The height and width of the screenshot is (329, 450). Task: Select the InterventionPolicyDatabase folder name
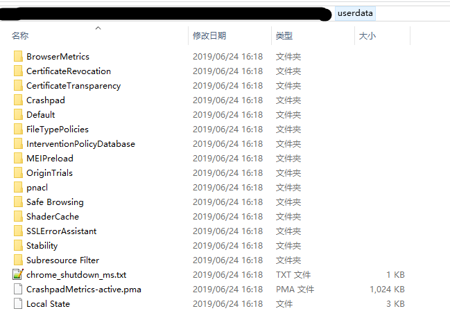[80, 144]
